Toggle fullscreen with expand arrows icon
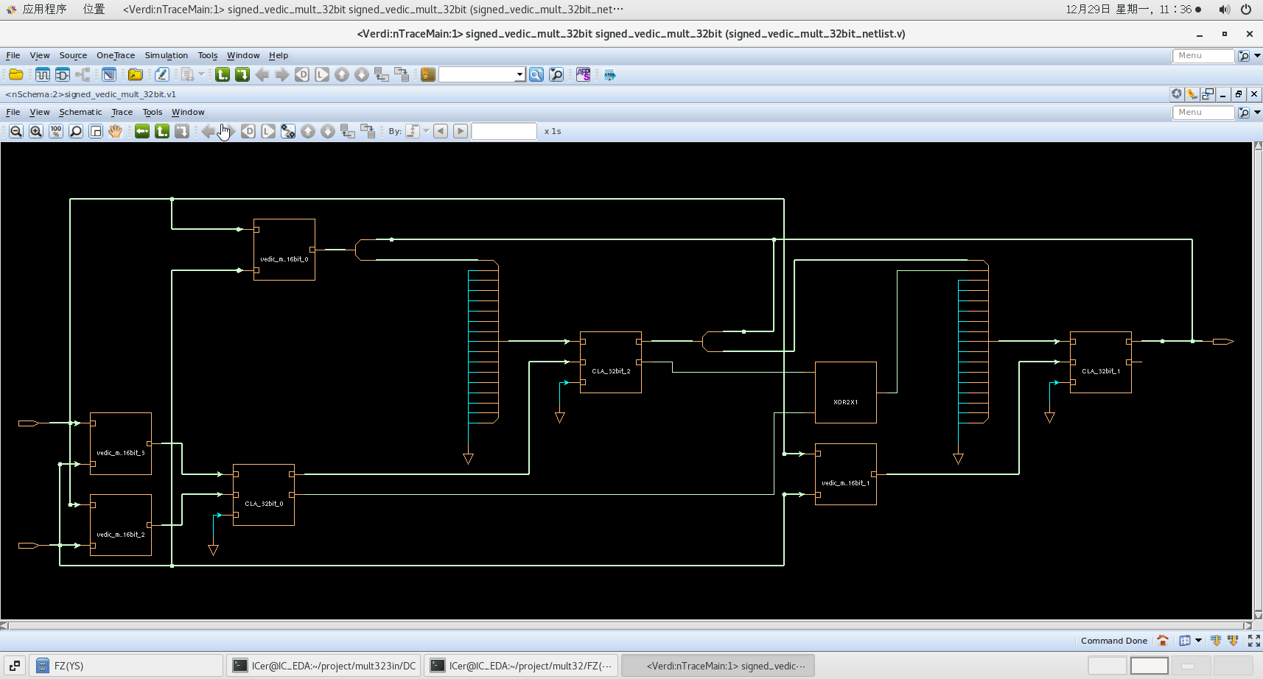1263x679 pixels. tap(1253, 641)
